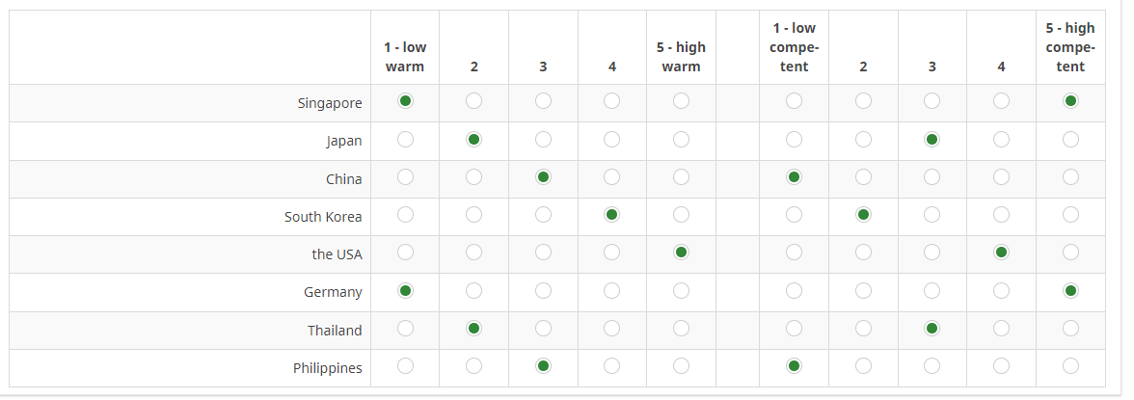Choose competence rating 1 for Singapore
Screen dimensions: 1134x400
click(794, 101)
